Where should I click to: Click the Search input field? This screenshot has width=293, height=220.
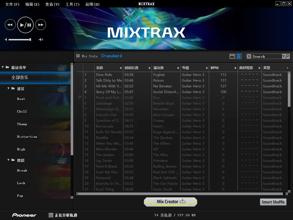267,56
